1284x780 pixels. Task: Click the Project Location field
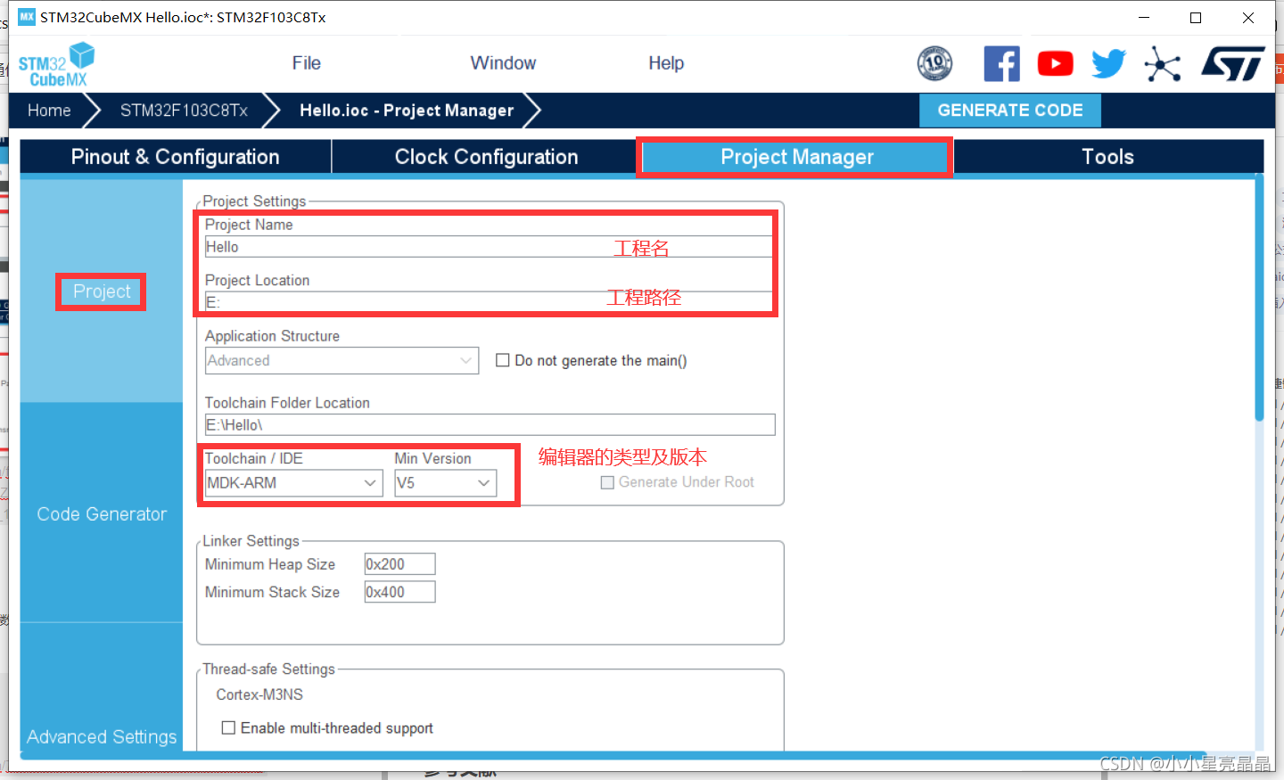coord(489,302)
